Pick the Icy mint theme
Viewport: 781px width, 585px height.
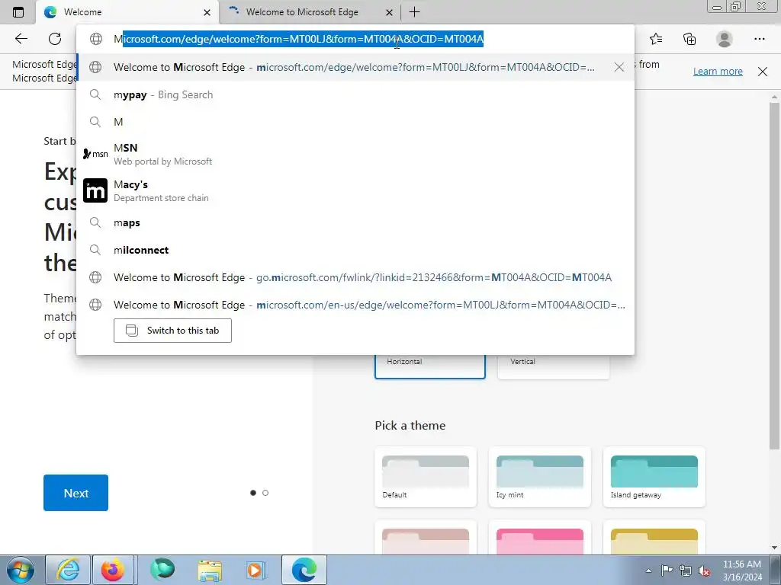[x=540, y=477]
